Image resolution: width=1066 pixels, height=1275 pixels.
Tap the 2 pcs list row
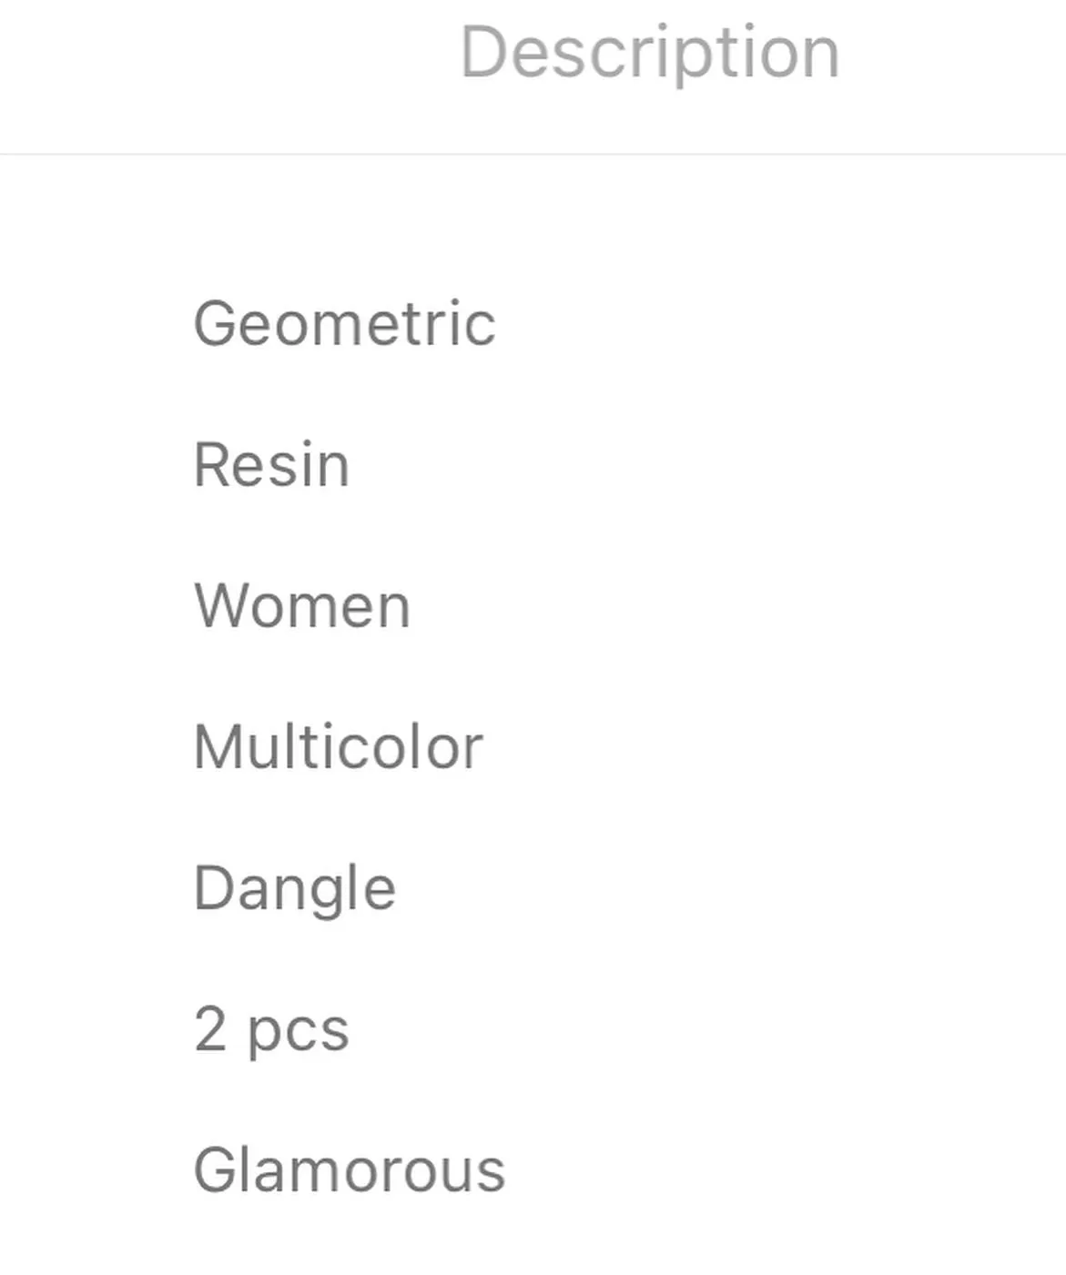pyautogui.click(x=271, y=1031)
